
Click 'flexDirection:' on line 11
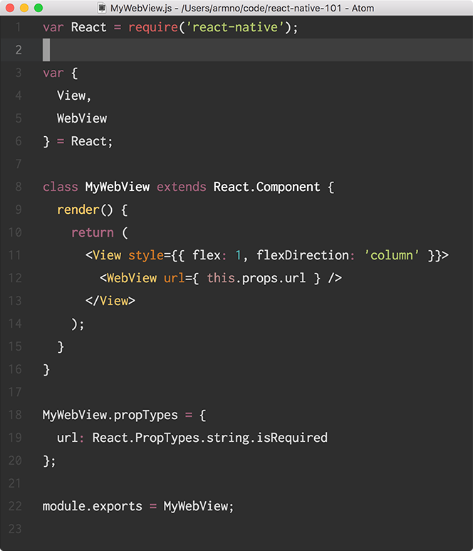pos(305,255)
